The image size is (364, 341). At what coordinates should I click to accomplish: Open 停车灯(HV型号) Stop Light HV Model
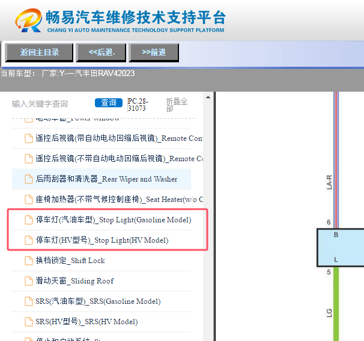click(x=102, y=240)
